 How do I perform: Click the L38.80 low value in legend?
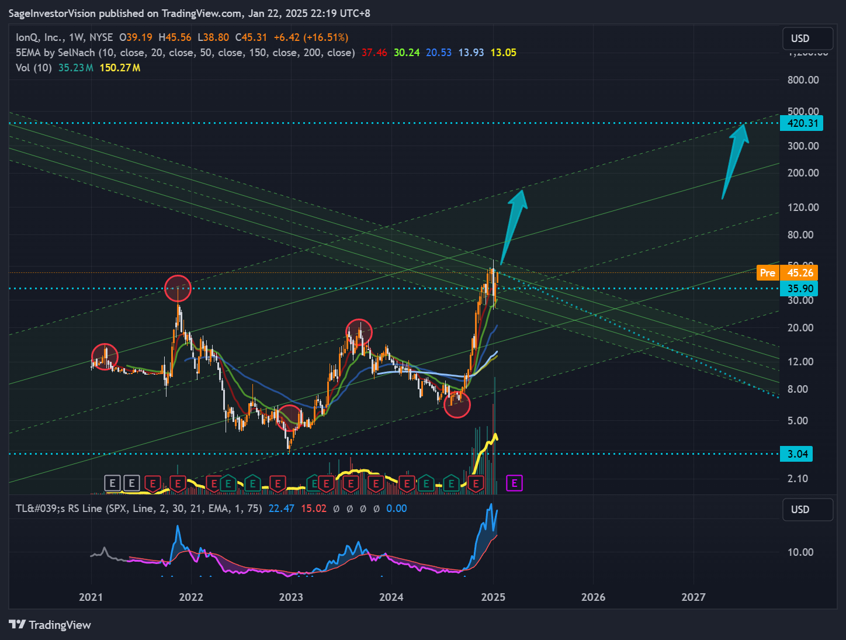click(213, 37)
